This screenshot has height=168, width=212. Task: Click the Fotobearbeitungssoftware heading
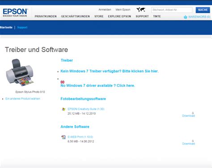pyautogui.click(x=83, y=99)
